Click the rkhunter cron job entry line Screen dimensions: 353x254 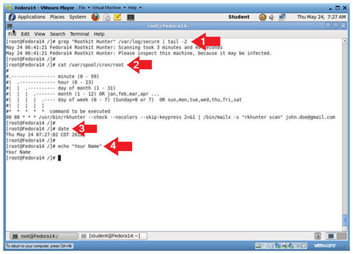pyautogui.click(x=170, y=117)
